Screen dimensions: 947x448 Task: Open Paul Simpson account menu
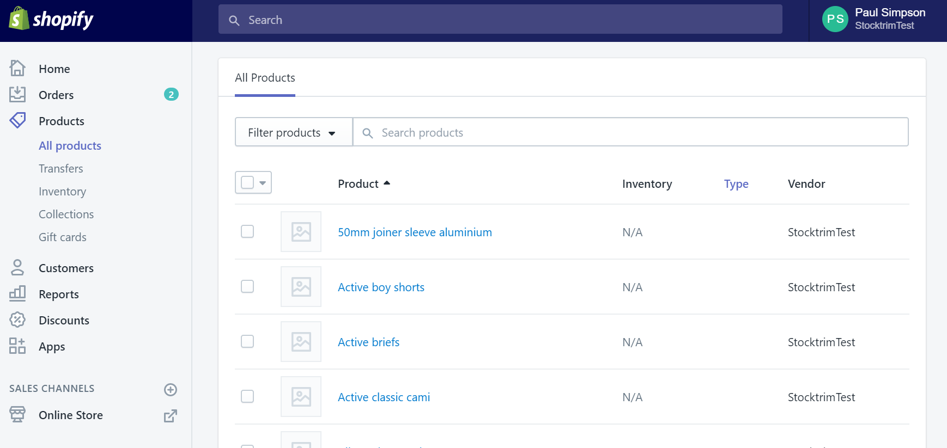click(x=878, y=19)
